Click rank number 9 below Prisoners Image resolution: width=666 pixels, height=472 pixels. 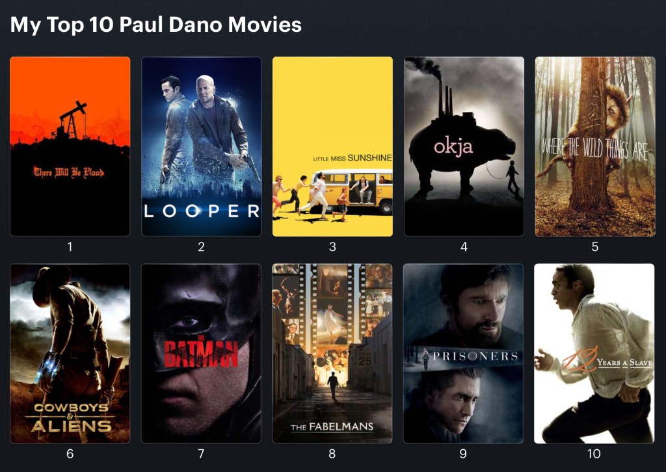463,454
